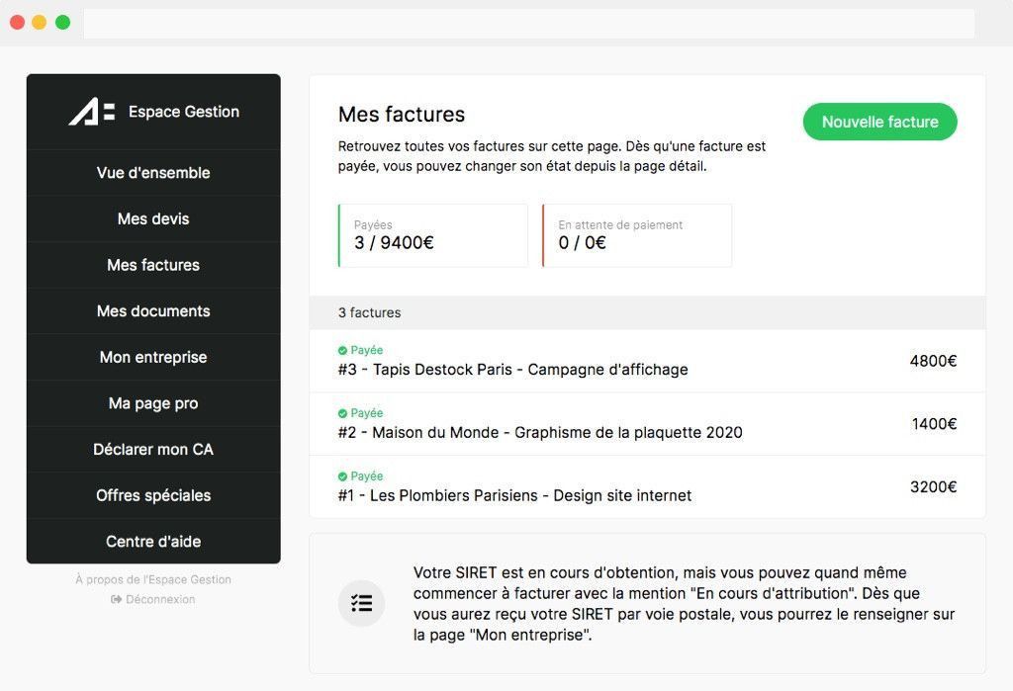Click the Espace Gestion title text
1013x691 pixels.
tap(184, 112)
